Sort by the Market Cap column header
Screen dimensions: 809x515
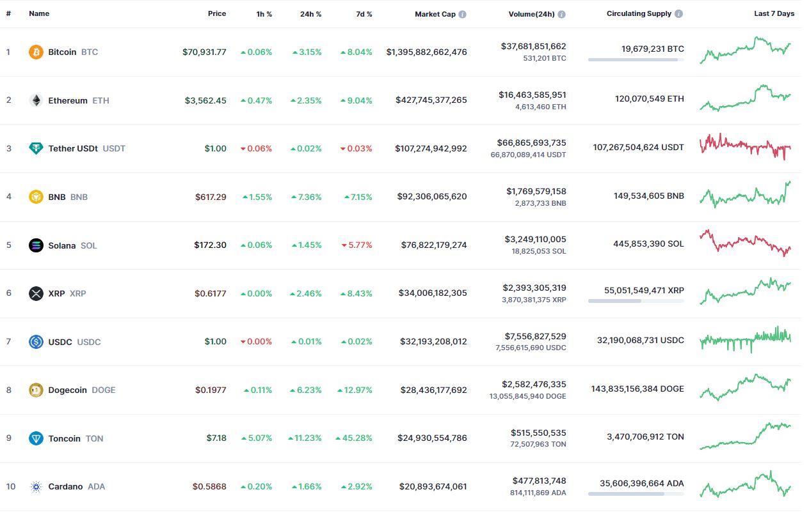click(x=435, y=13)
